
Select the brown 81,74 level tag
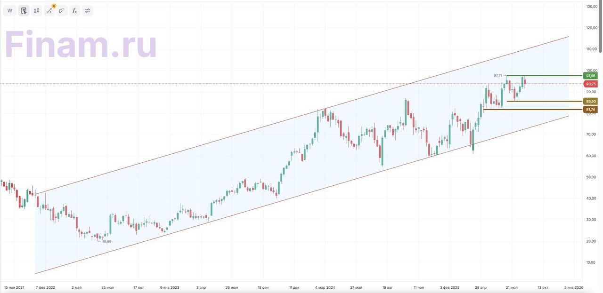tap(590, 110)
